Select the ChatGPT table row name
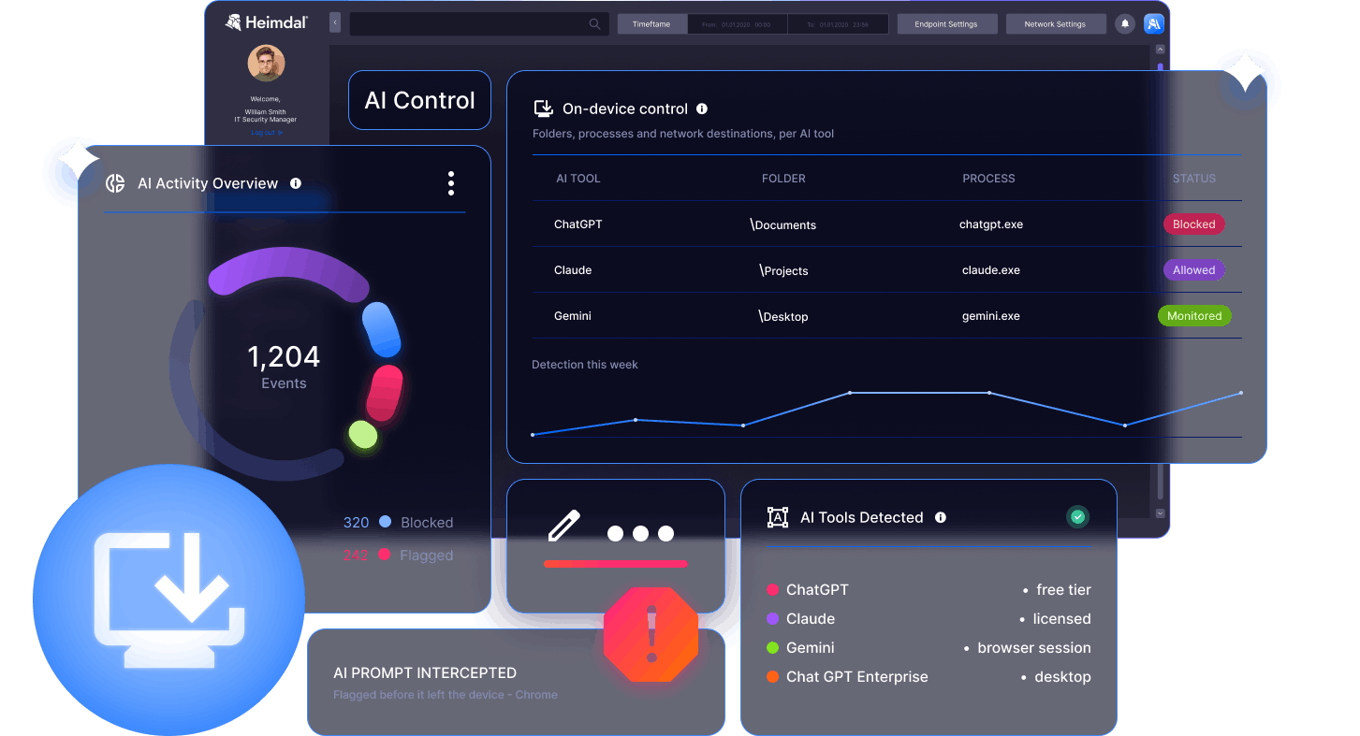 coord(578,224)
